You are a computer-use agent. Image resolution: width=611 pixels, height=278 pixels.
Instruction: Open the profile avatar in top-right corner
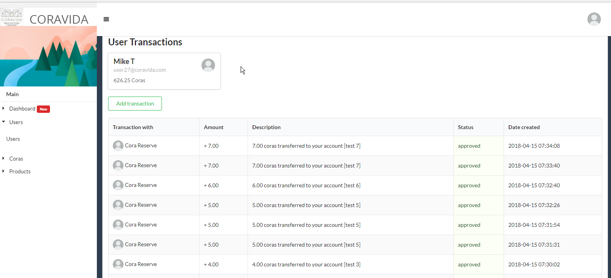coord(594,19)
